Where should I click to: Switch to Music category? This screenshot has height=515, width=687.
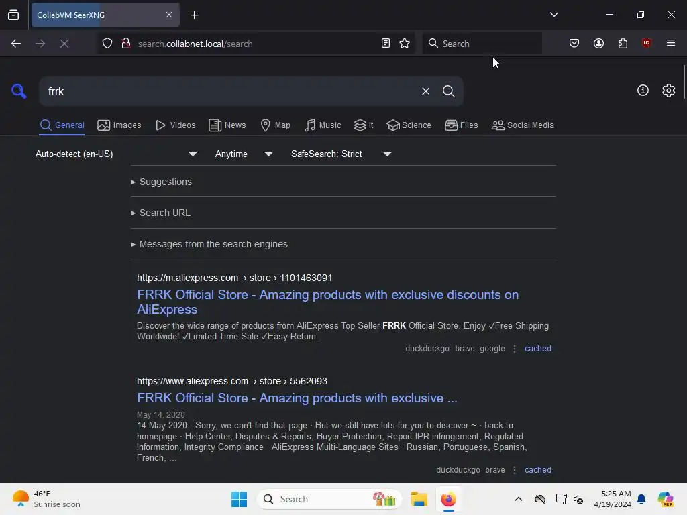323,125
